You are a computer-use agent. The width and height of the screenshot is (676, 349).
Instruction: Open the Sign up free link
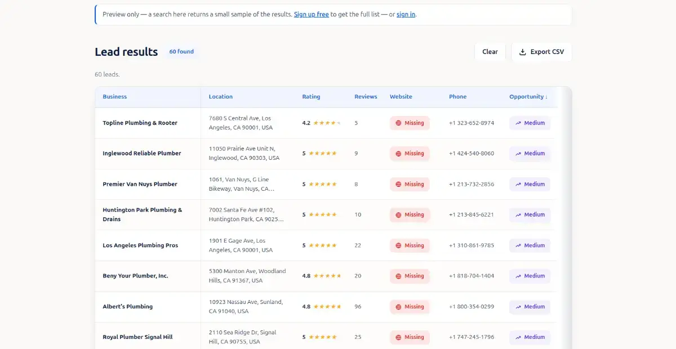click(x=312, y=15)
